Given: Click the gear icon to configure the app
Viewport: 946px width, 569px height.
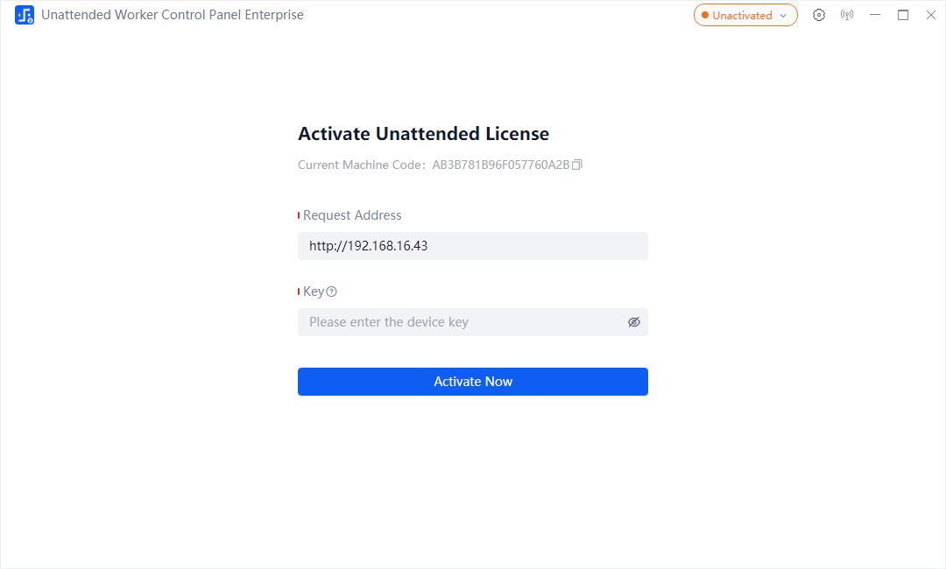Looking at the screenshot, I should pos(819,15).
